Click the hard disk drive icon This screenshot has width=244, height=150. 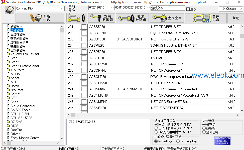10,10
